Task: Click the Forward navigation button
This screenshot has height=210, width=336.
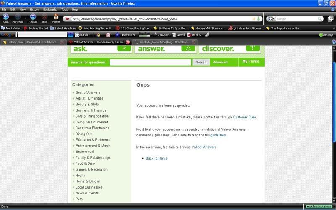Action: (18, 18)
